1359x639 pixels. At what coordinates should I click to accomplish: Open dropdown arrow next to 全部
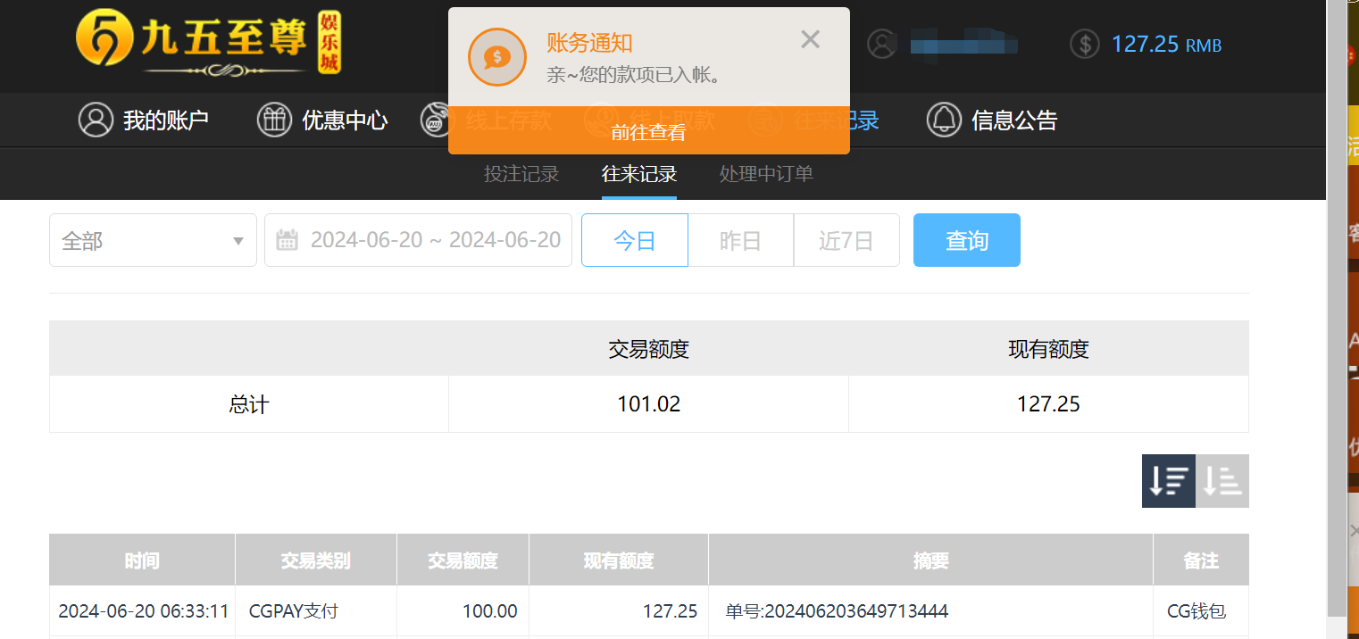pyautogui.click(x=238, y=241)
